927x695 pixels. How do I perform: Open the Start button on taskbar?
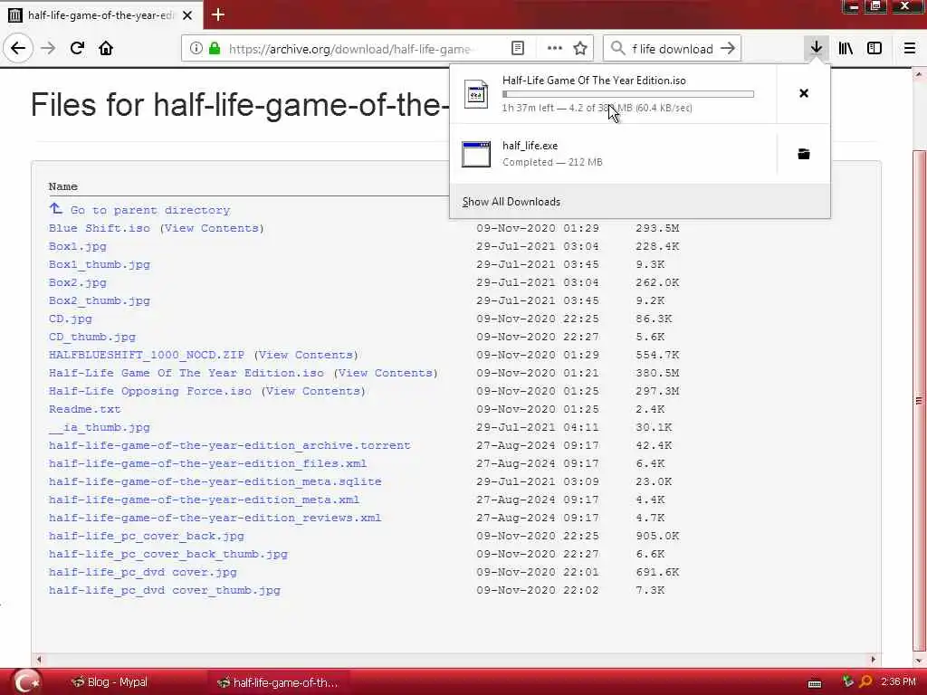[25, 682]
